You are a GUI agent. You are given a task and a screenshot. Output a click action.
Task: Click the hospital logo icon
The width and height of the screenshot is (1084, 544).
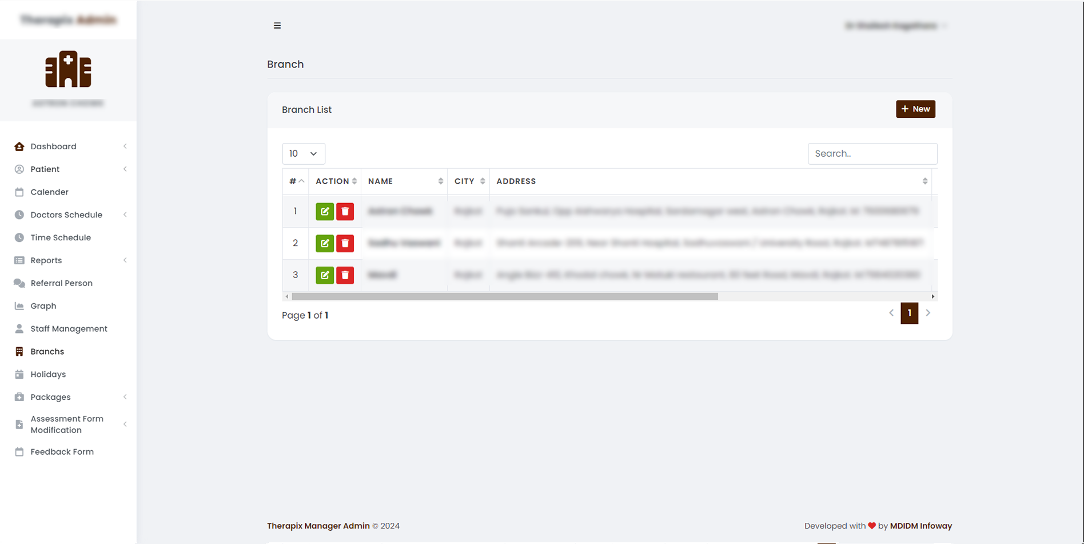pos(68,69)
